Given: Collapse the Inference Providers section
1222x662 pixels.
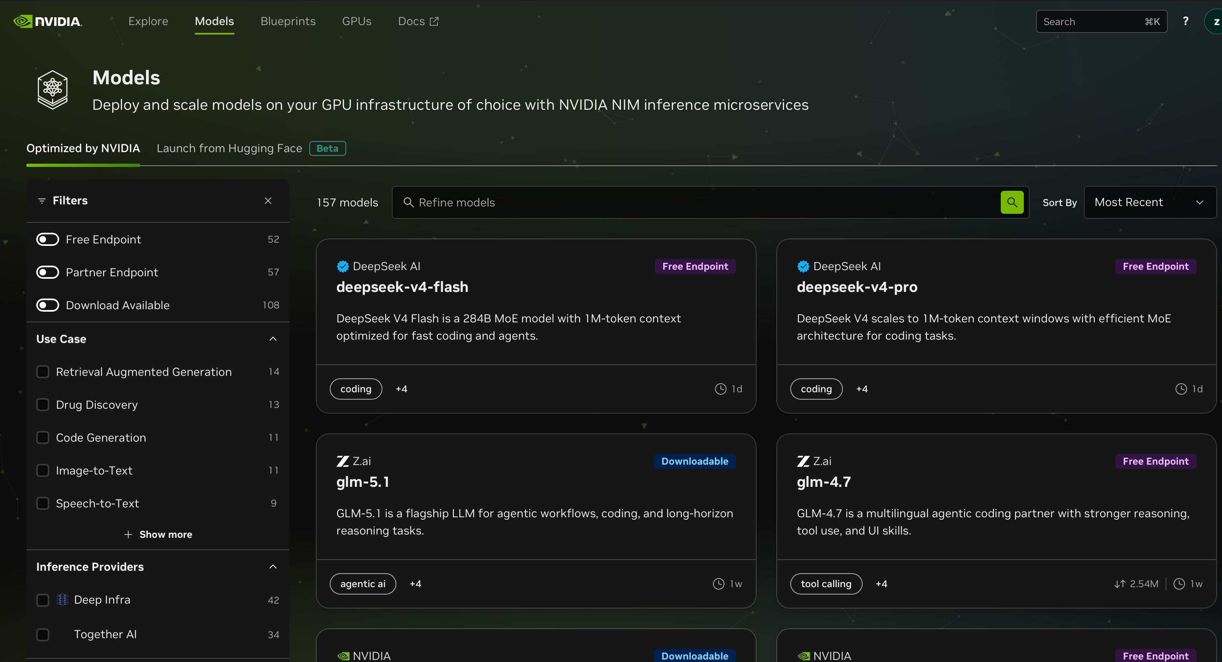Looking at the screenshot, I should coord(273,567).
